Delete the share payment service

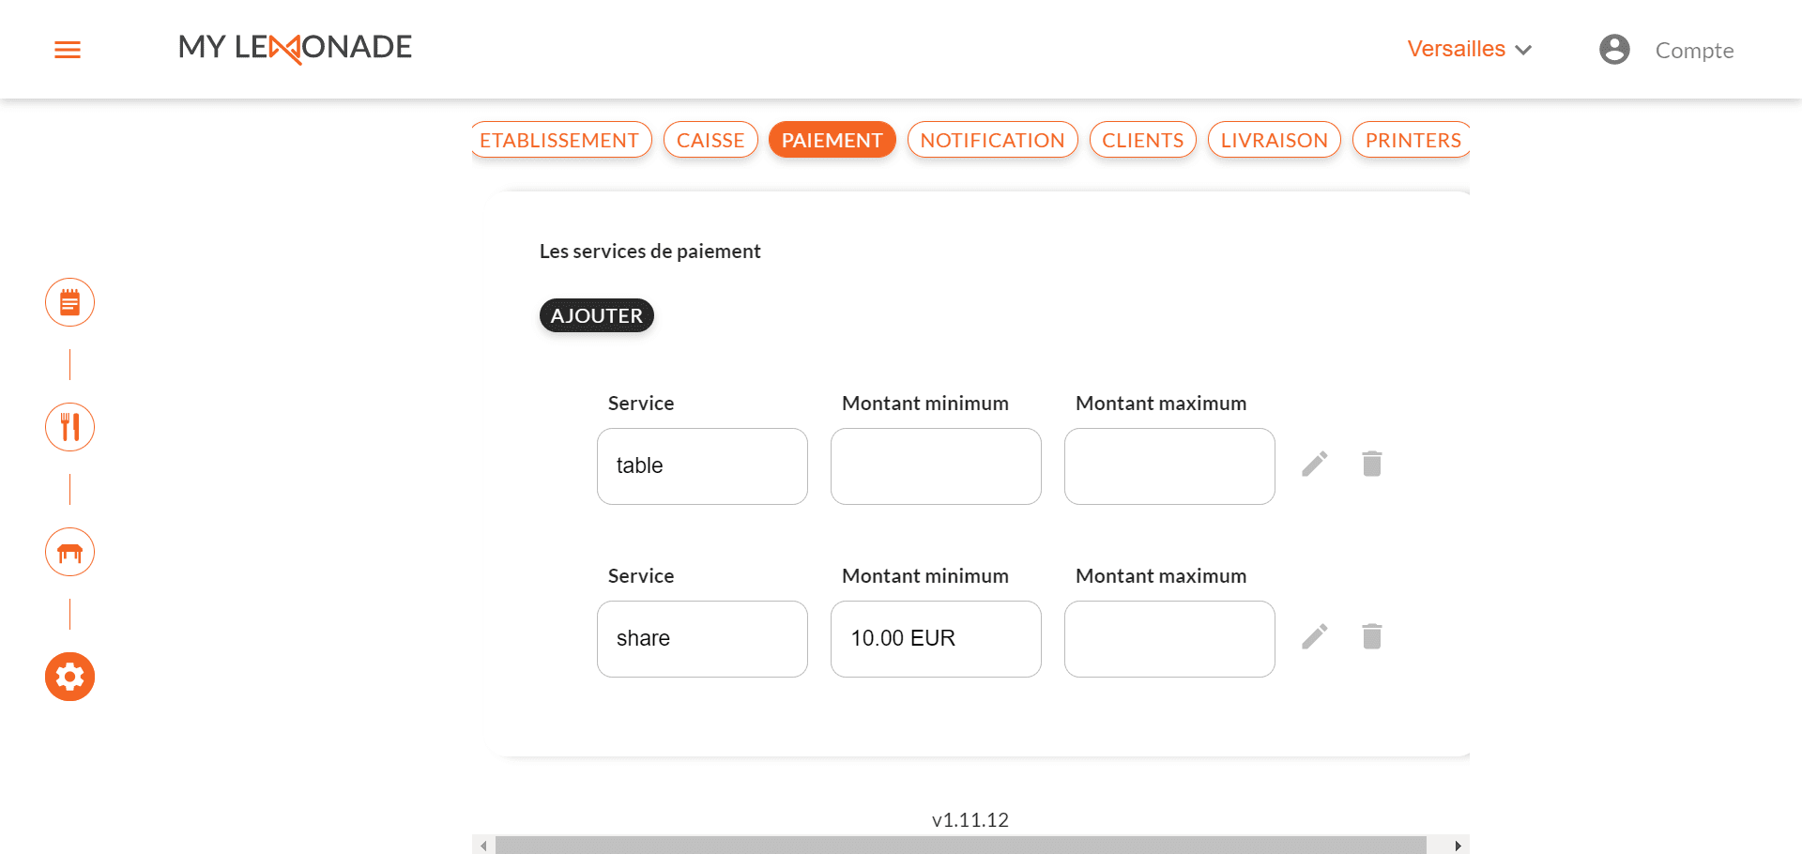pos(1372,636)
